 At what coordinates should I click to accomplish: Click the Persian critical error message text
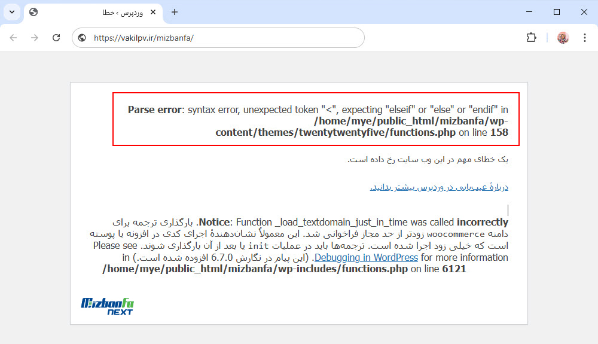coord(428,159)
